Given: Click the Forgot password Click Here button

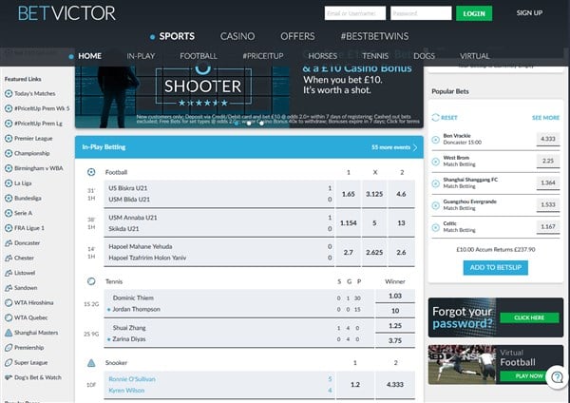Looking at the screenshot, I should point(529,317).
